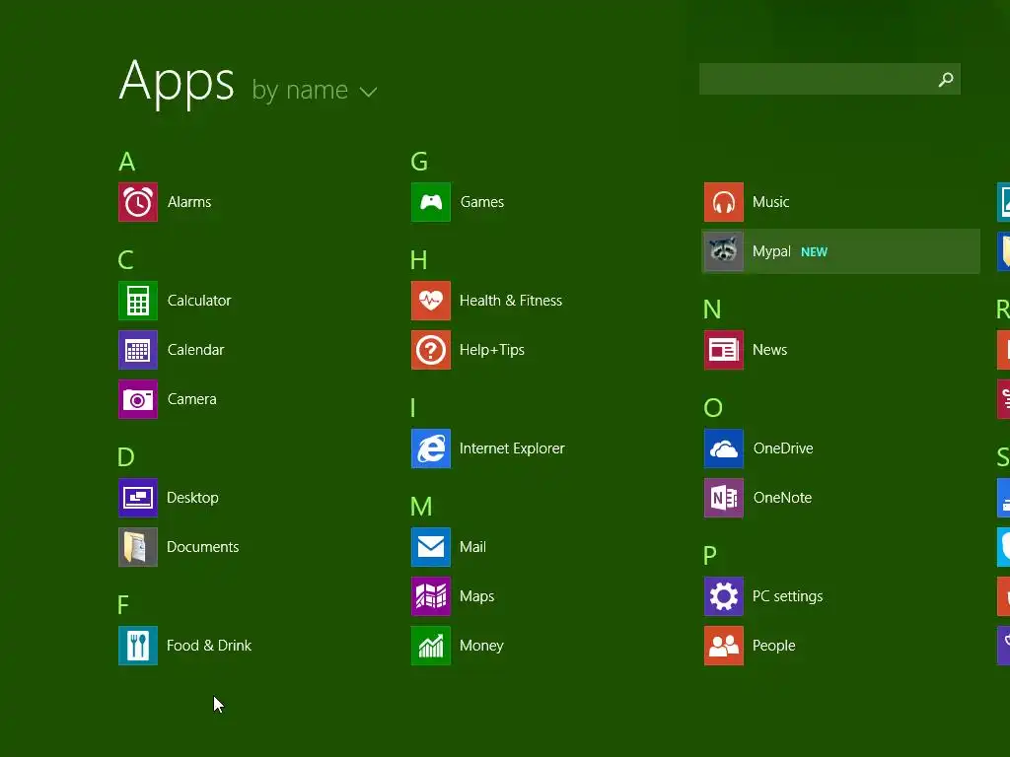This screenshot has width=1010, height=757.
Task: Click the 'Alarms' label text
Action: coord(189,202)
